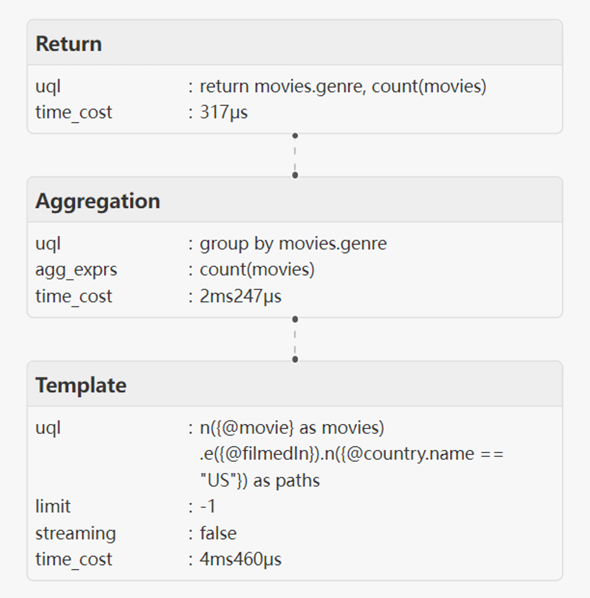Click the 317µs time_cost value
The width and height of the screenshot is (590, 598).
pyautogui.click(x=223, y=113)
